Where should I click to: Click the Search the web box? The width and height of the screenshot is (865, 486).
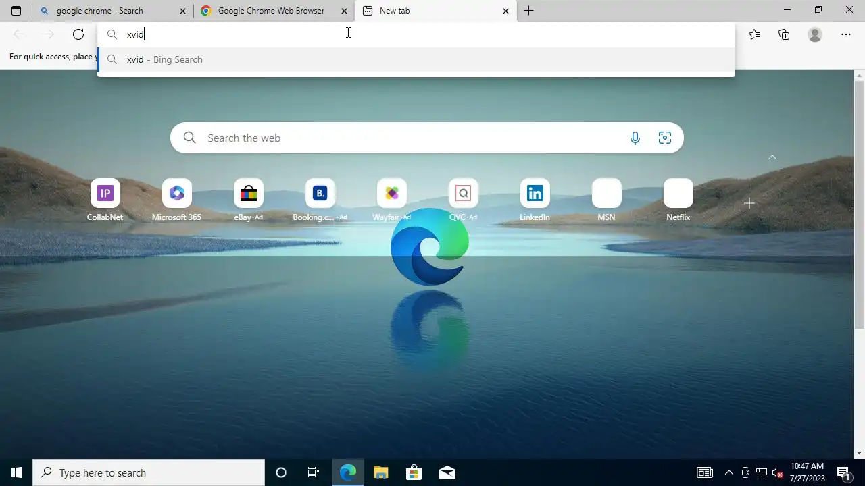pyautogui.click(x=426, y=138)
